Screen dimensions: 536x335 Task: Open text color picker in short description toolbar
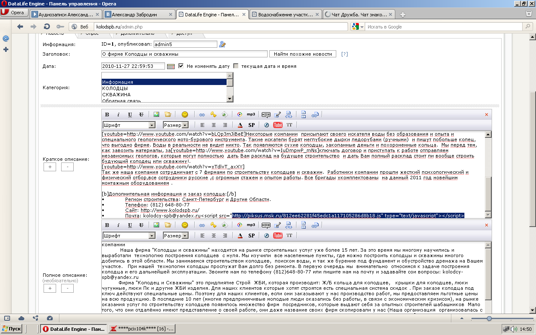[x=240, y=125]
